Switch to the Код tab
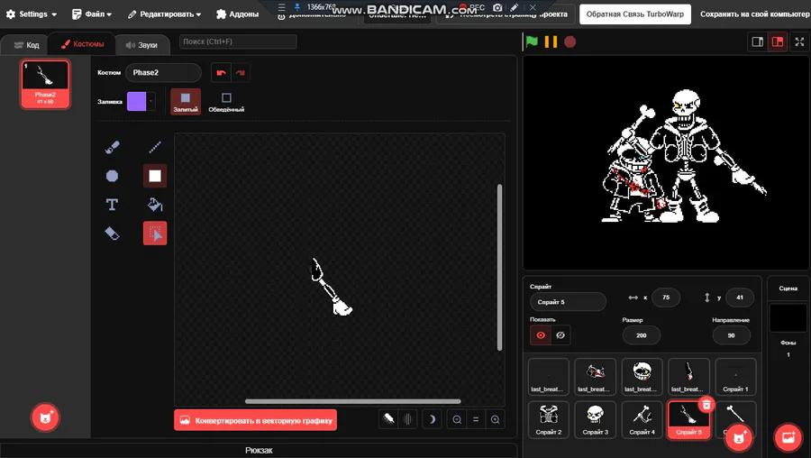811x458 pixels. 26,45
